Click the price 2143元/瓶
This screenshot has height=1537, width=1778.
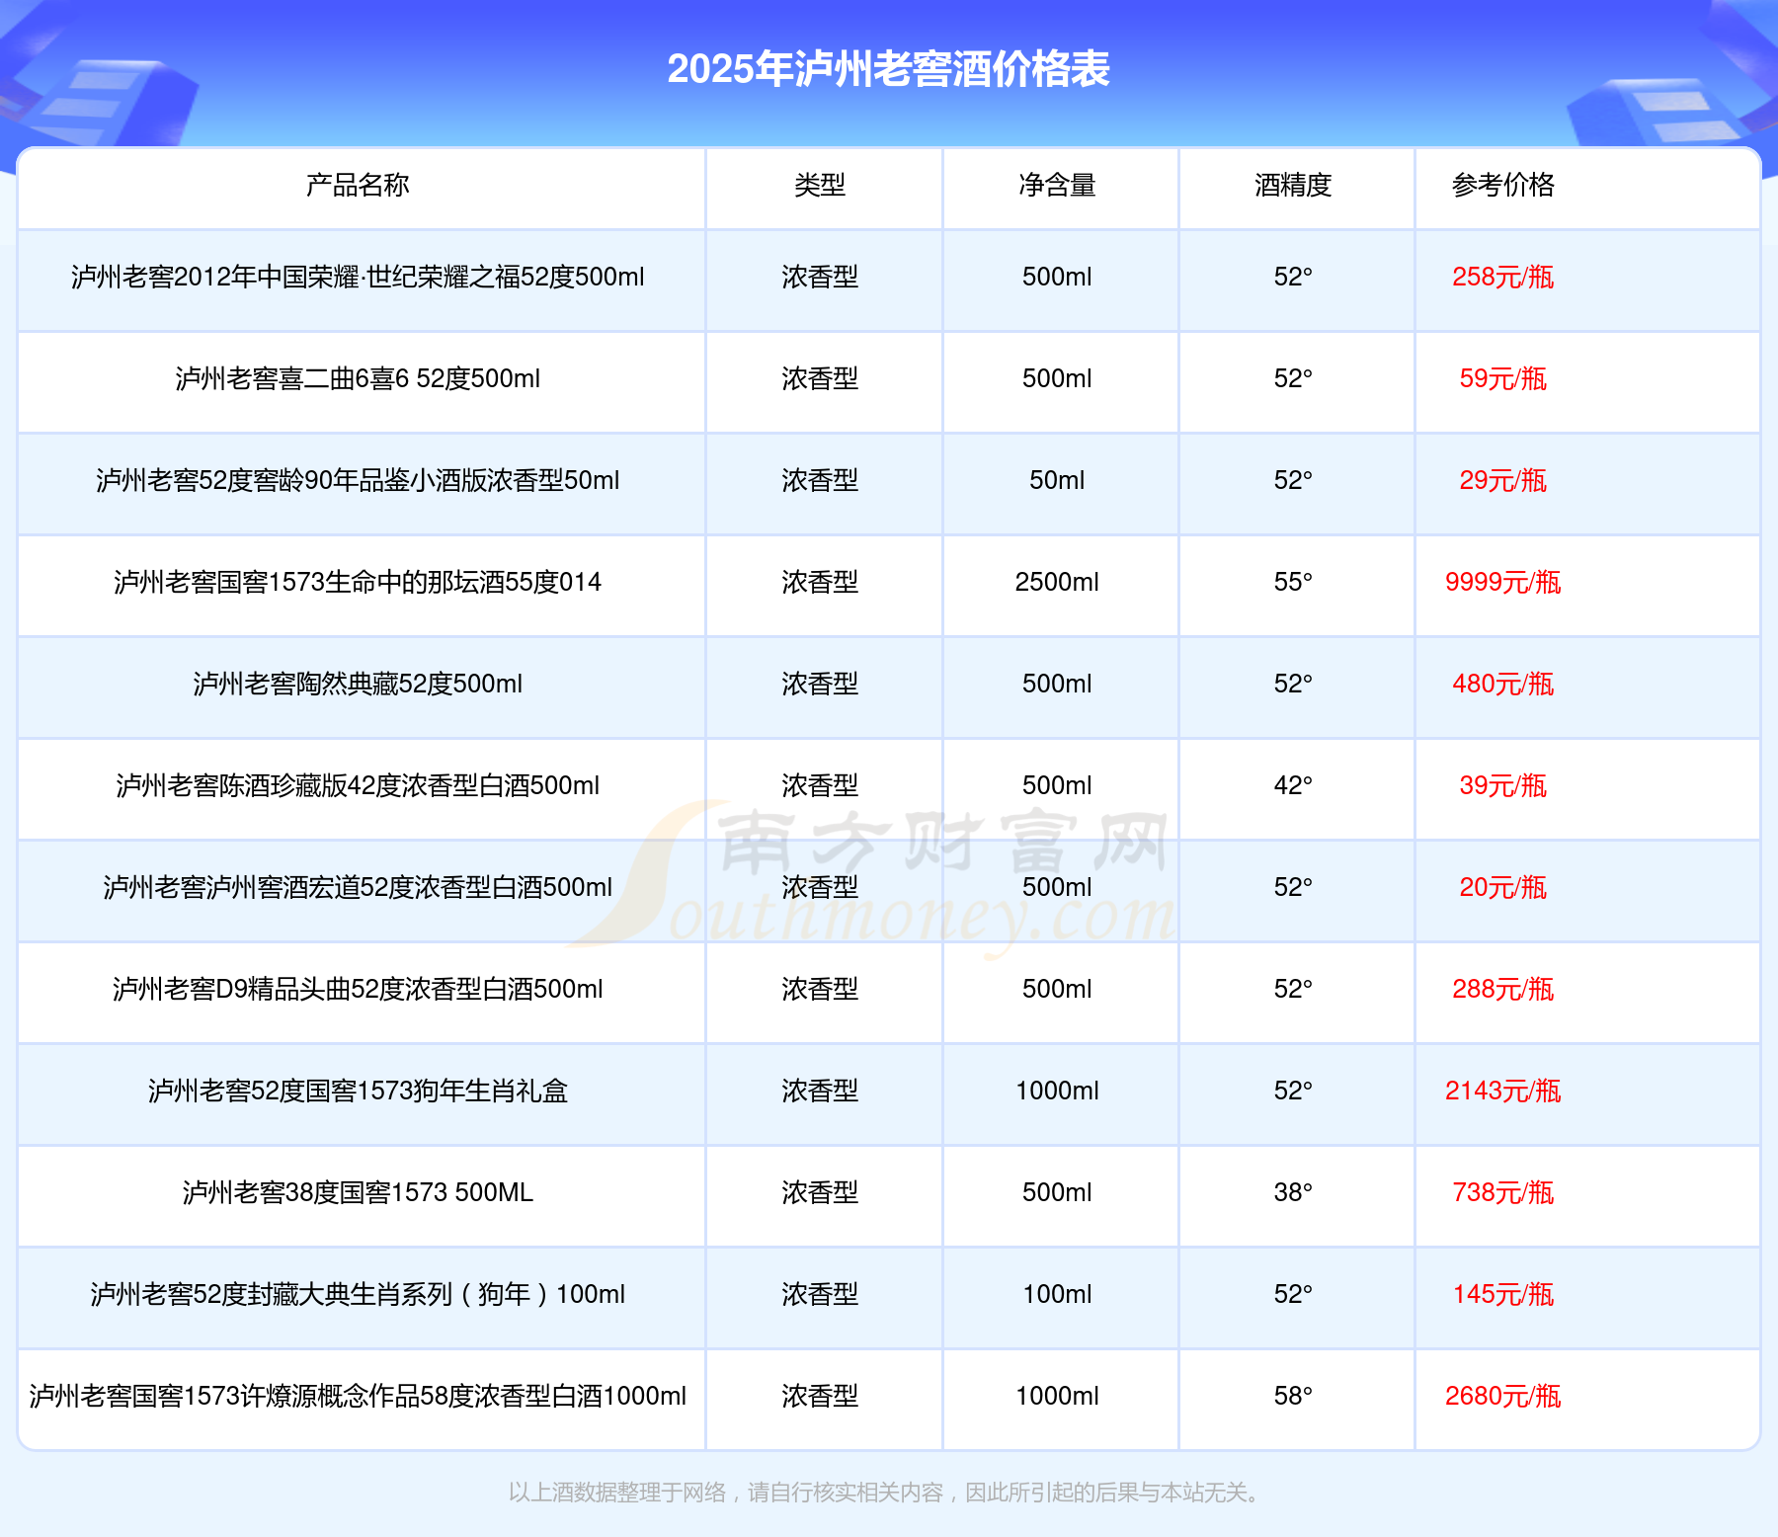[x=1503, y=1091]
